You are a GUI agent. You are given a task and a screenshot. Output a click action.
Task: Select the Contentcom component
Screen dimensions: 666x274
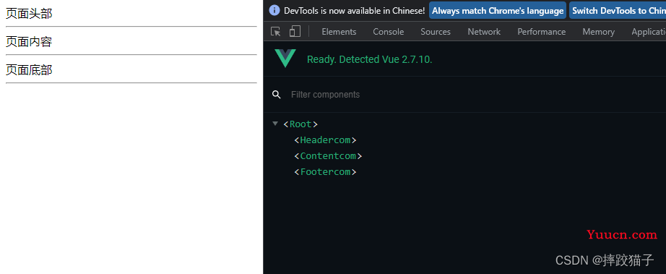(328, 156)
